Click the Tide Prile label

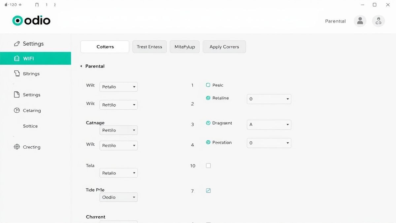click(x=95, y=190)
